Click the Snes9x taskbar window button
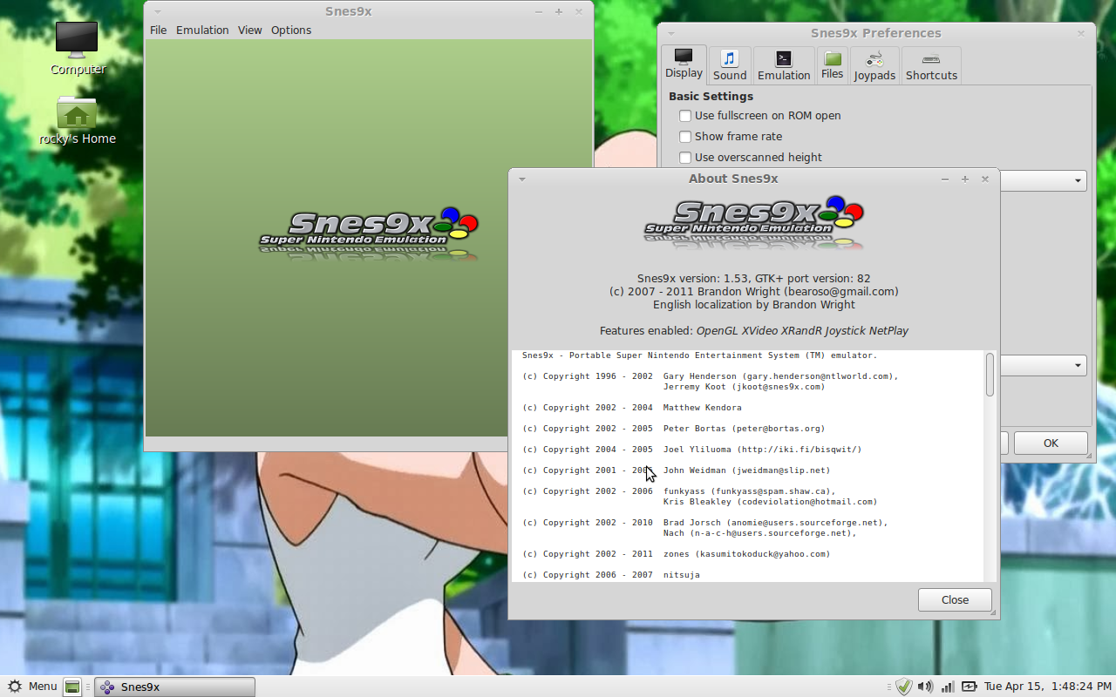This screenshot has width=1116, height=697. click(x=174, y=687)
